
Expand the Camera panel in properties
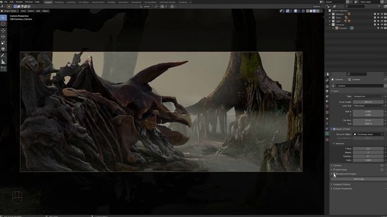[x=331, y=165]
